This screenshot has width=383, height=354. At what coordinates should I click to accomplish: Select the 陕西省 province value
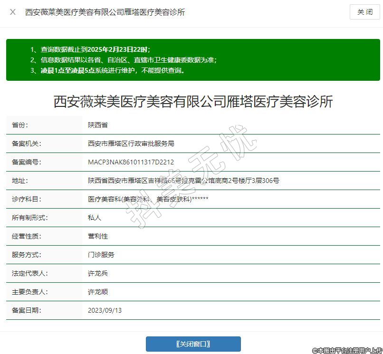click(x=98, y=125)
